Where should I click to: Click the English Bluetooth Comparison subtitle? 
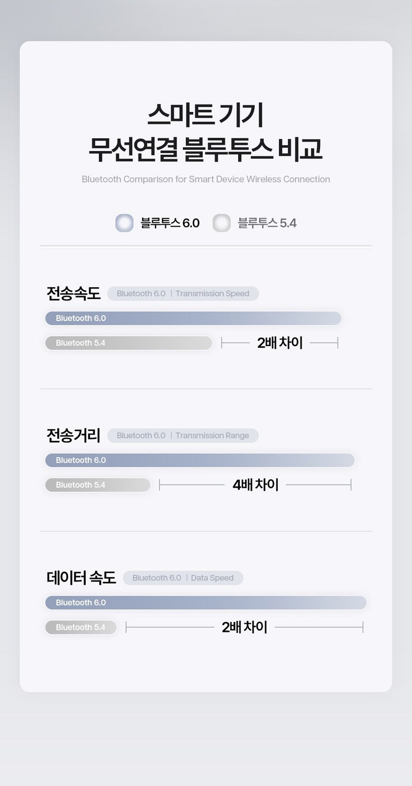pyautogui.click(x=205, y=179)
